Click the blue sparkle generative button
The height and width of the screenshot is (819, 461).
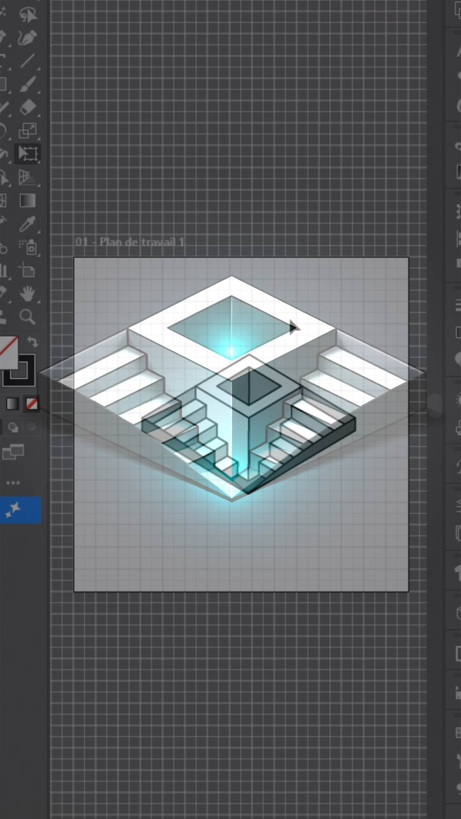coord(20,510)
